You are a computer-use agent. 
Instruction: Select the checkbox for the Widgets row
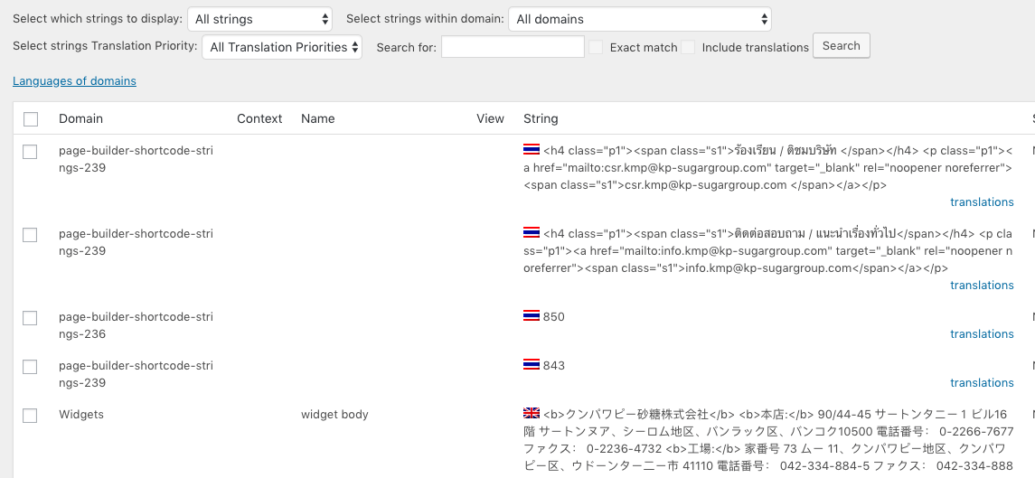click(x=30, y=416)
